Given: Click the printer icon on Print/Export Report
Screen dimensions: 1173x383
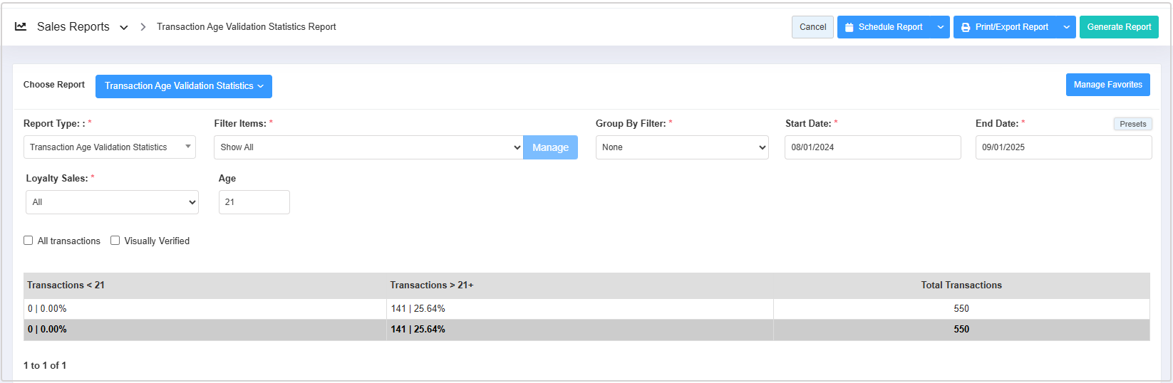Looking at the screenshot, I should (966, 27).
